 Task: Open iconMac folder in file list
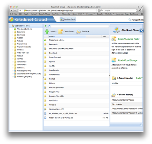(x=52, y=66)
